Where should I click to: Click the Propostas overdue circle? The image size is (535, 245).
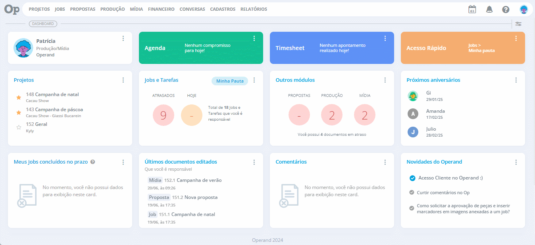[299, 115]
